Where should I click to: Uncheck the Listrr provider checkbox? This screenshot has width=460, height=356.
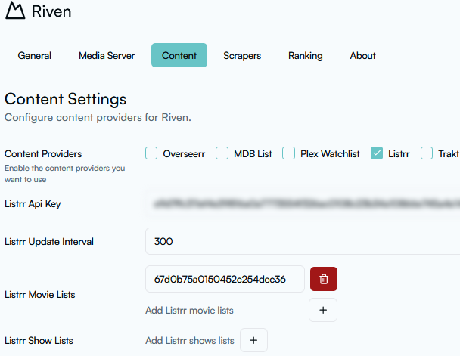click(376, 153)
